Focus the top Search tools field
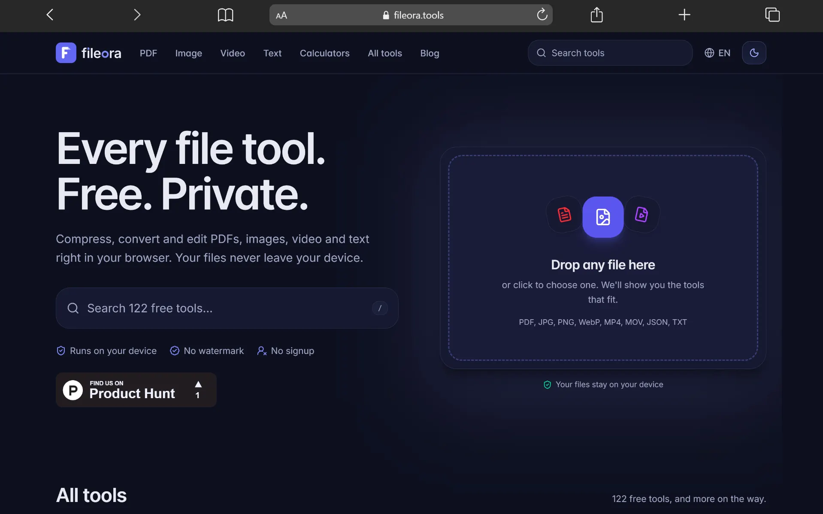The height and width of the screenshot is (514, 823). coord(610,53)
